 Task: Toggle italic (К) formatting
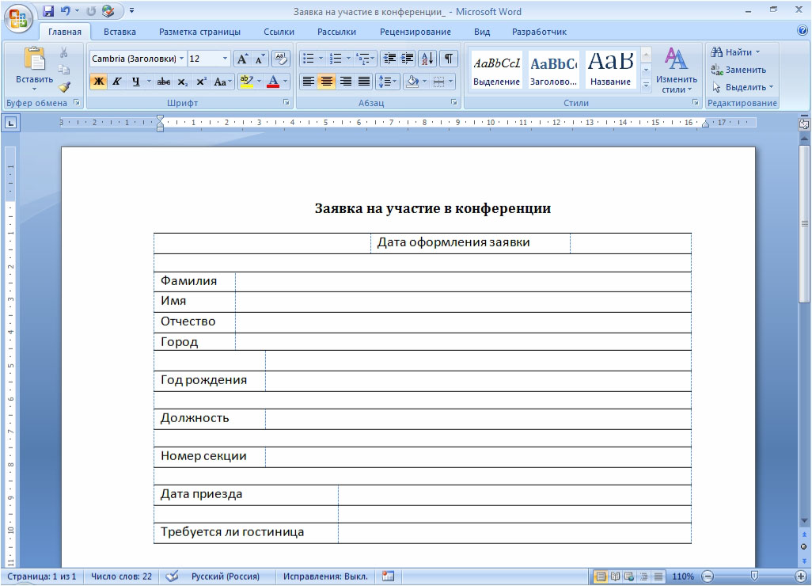tap(117, 82)
